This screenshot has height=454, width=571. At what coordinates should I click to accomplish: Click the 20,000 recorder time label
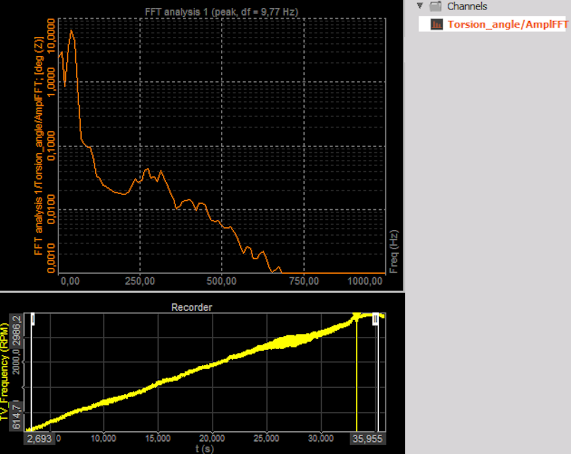[x=212, y=438]
